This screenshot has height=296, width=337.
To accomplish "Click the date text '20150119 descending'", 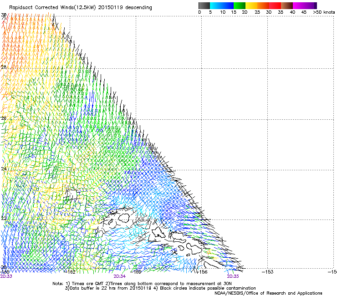I will coord(125,8).
